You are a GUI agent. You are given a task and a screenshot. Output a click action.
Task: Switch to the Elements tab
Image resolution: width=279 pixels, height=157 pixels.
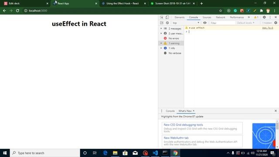[x=179, y=17]
